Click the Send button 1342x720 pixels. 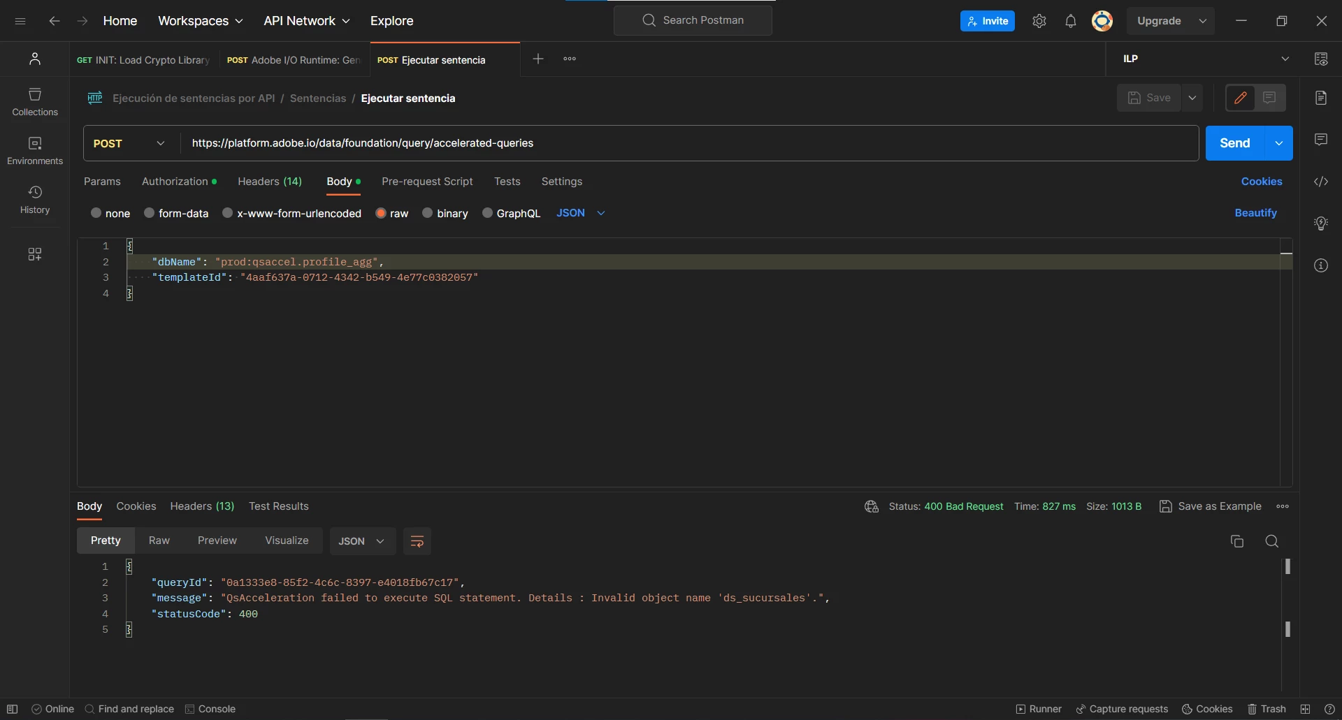[1235, 143]
